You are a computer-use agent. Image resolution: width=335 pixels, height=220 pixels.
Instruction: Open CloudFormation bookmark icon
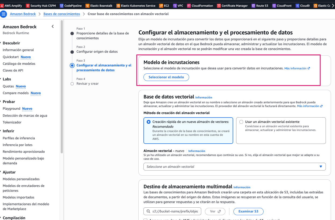(189, 6)
